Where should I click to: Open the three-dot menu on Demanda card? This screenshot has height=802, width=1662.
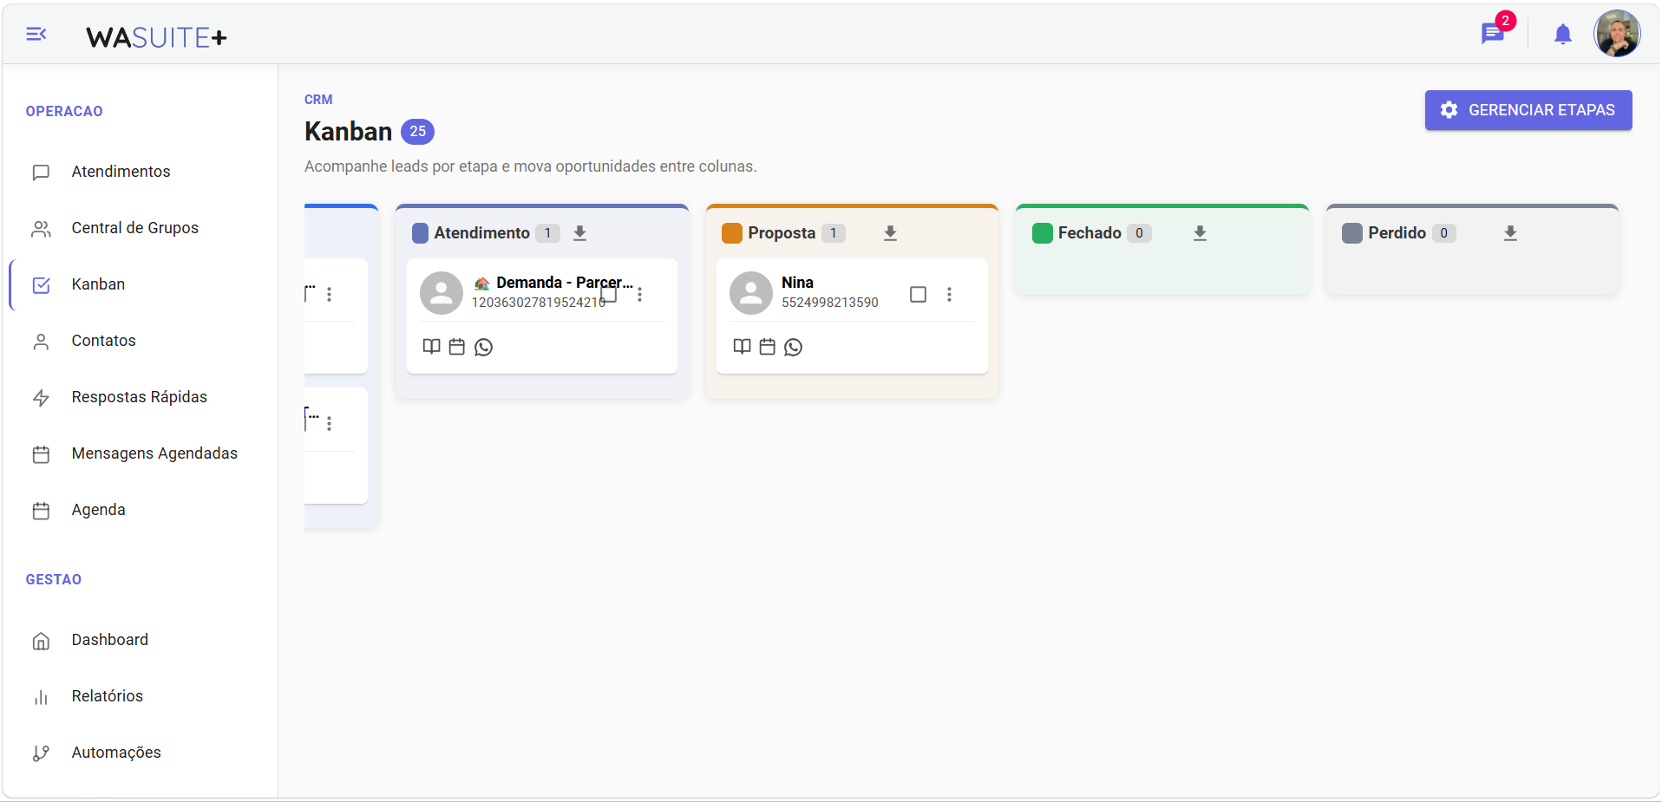639,294
